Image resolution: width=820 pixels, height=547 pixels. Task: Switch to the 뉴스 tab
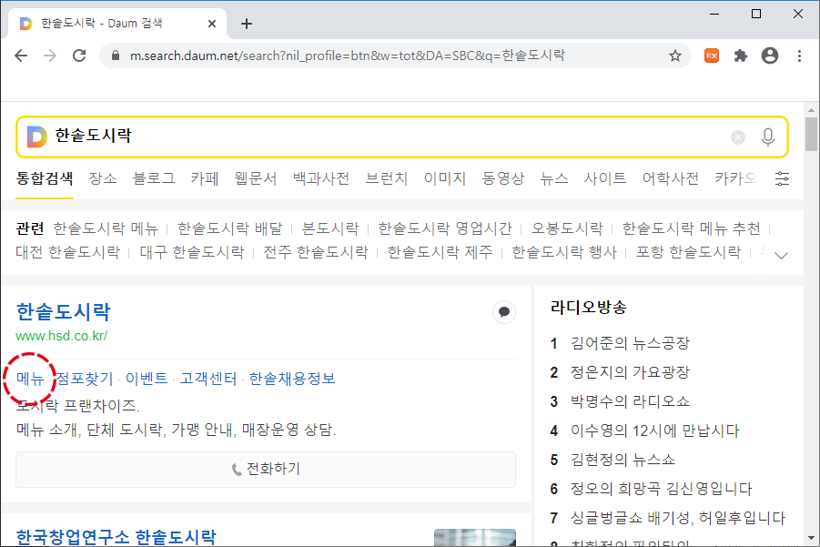(x=554, y=179)
